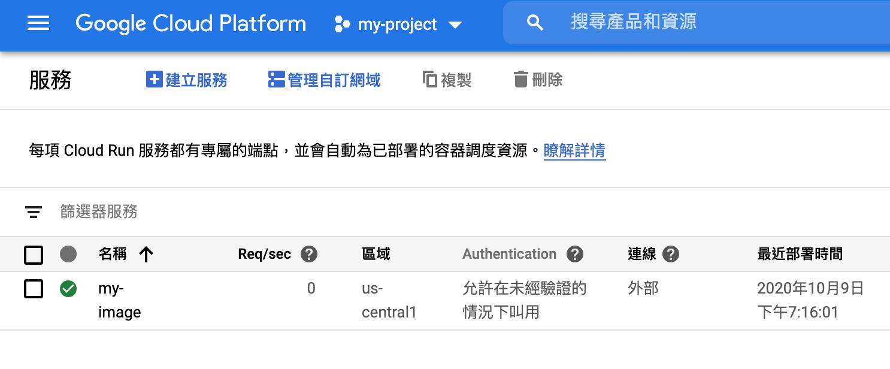This screenshot has width=890, height=369.
Task: Click the ascending sort arrow beside 名稱
Action: pos(146,255)
